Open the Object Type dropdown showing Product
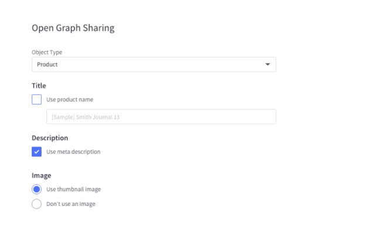 pos(154,65)
